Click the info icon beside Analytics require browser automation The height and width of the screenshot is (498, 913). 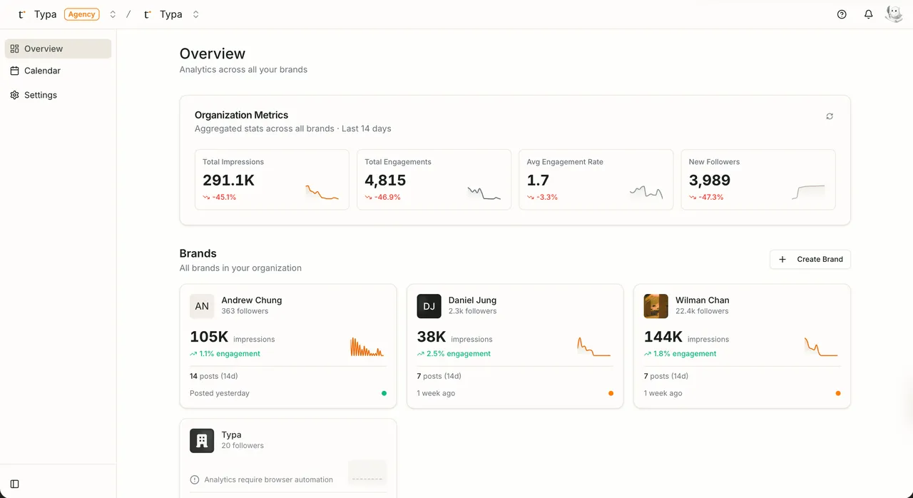pyautogui.click(x=195, y=479)
